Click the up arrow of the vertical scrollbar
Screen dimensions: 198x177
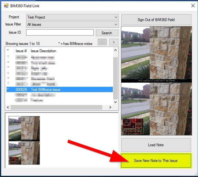pos(115,50)
